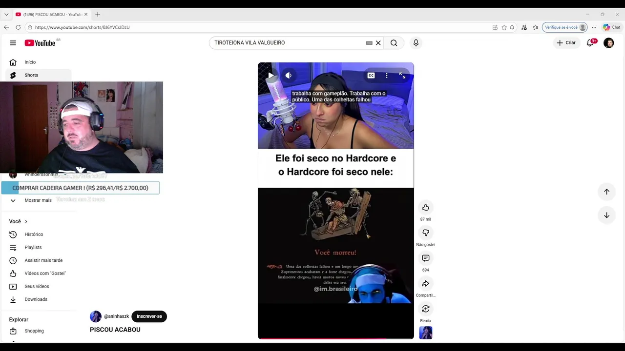The width and height of the screenshot is (625, 351).
Task: Open the media control music icon
Action: tap(524, 27)
